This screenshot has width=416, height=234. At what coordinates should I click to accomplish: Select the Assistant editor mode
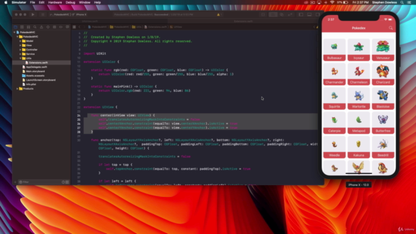click(x=281, y=14)
